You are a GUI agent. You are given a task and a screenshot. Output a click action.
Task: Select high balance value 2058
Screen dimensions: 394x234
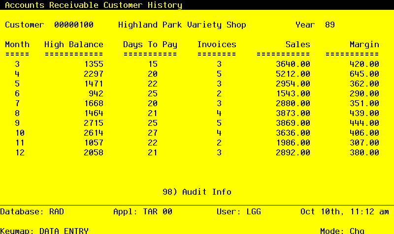click(94, 152)
